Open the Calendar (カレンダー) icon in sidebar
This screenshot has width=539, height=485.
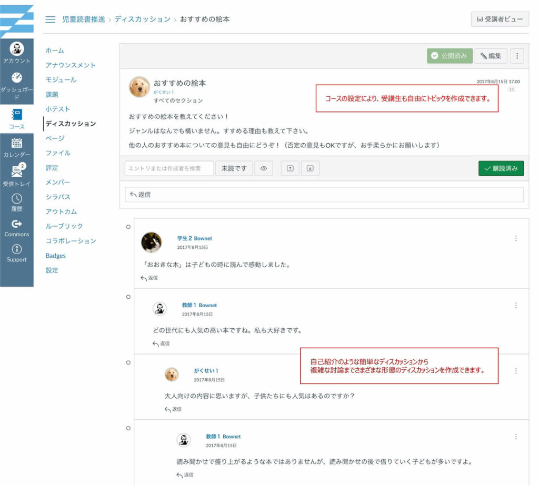[16, 143]
